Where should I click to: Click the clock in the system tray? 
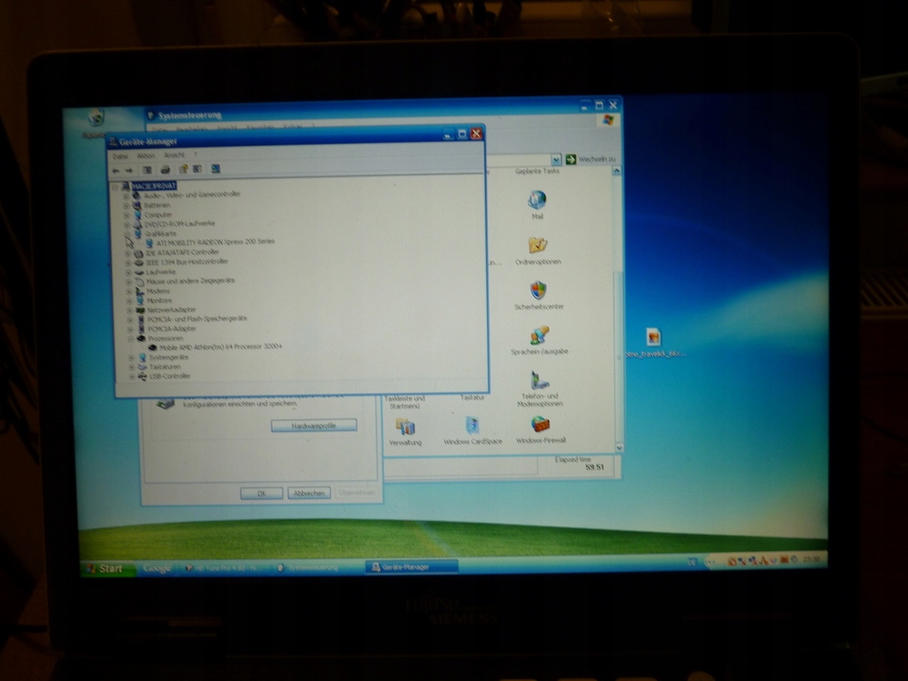812,560
